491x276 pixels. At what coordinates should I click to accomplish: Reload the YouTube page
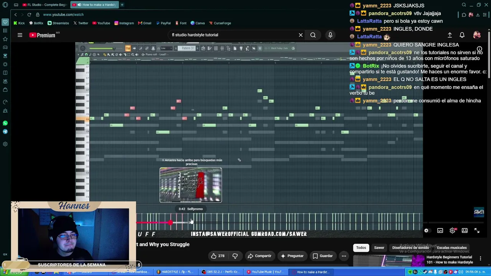[29, 15]
